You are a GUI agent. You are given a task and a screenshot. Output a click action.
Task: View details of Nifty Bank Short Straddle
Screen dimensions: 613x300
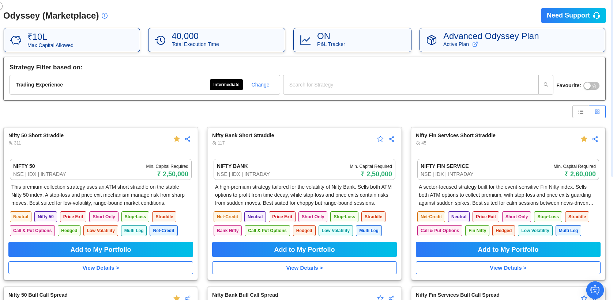(x=304, y=268)
